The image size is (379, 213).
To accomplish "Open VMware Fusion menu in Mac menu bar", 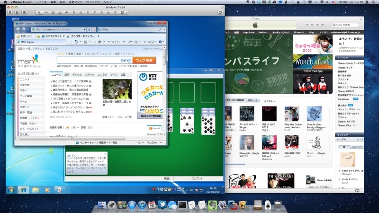I will pyautogui.click(x=21, y=2).
